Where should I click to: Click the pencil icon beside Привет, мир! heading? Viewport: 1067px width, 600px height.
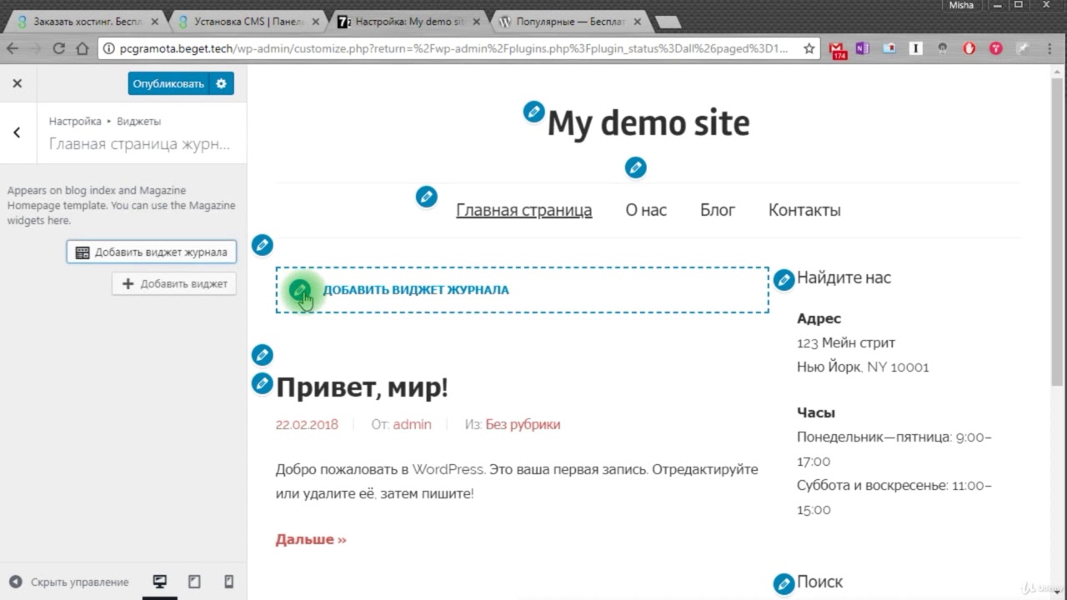[262, 383]
